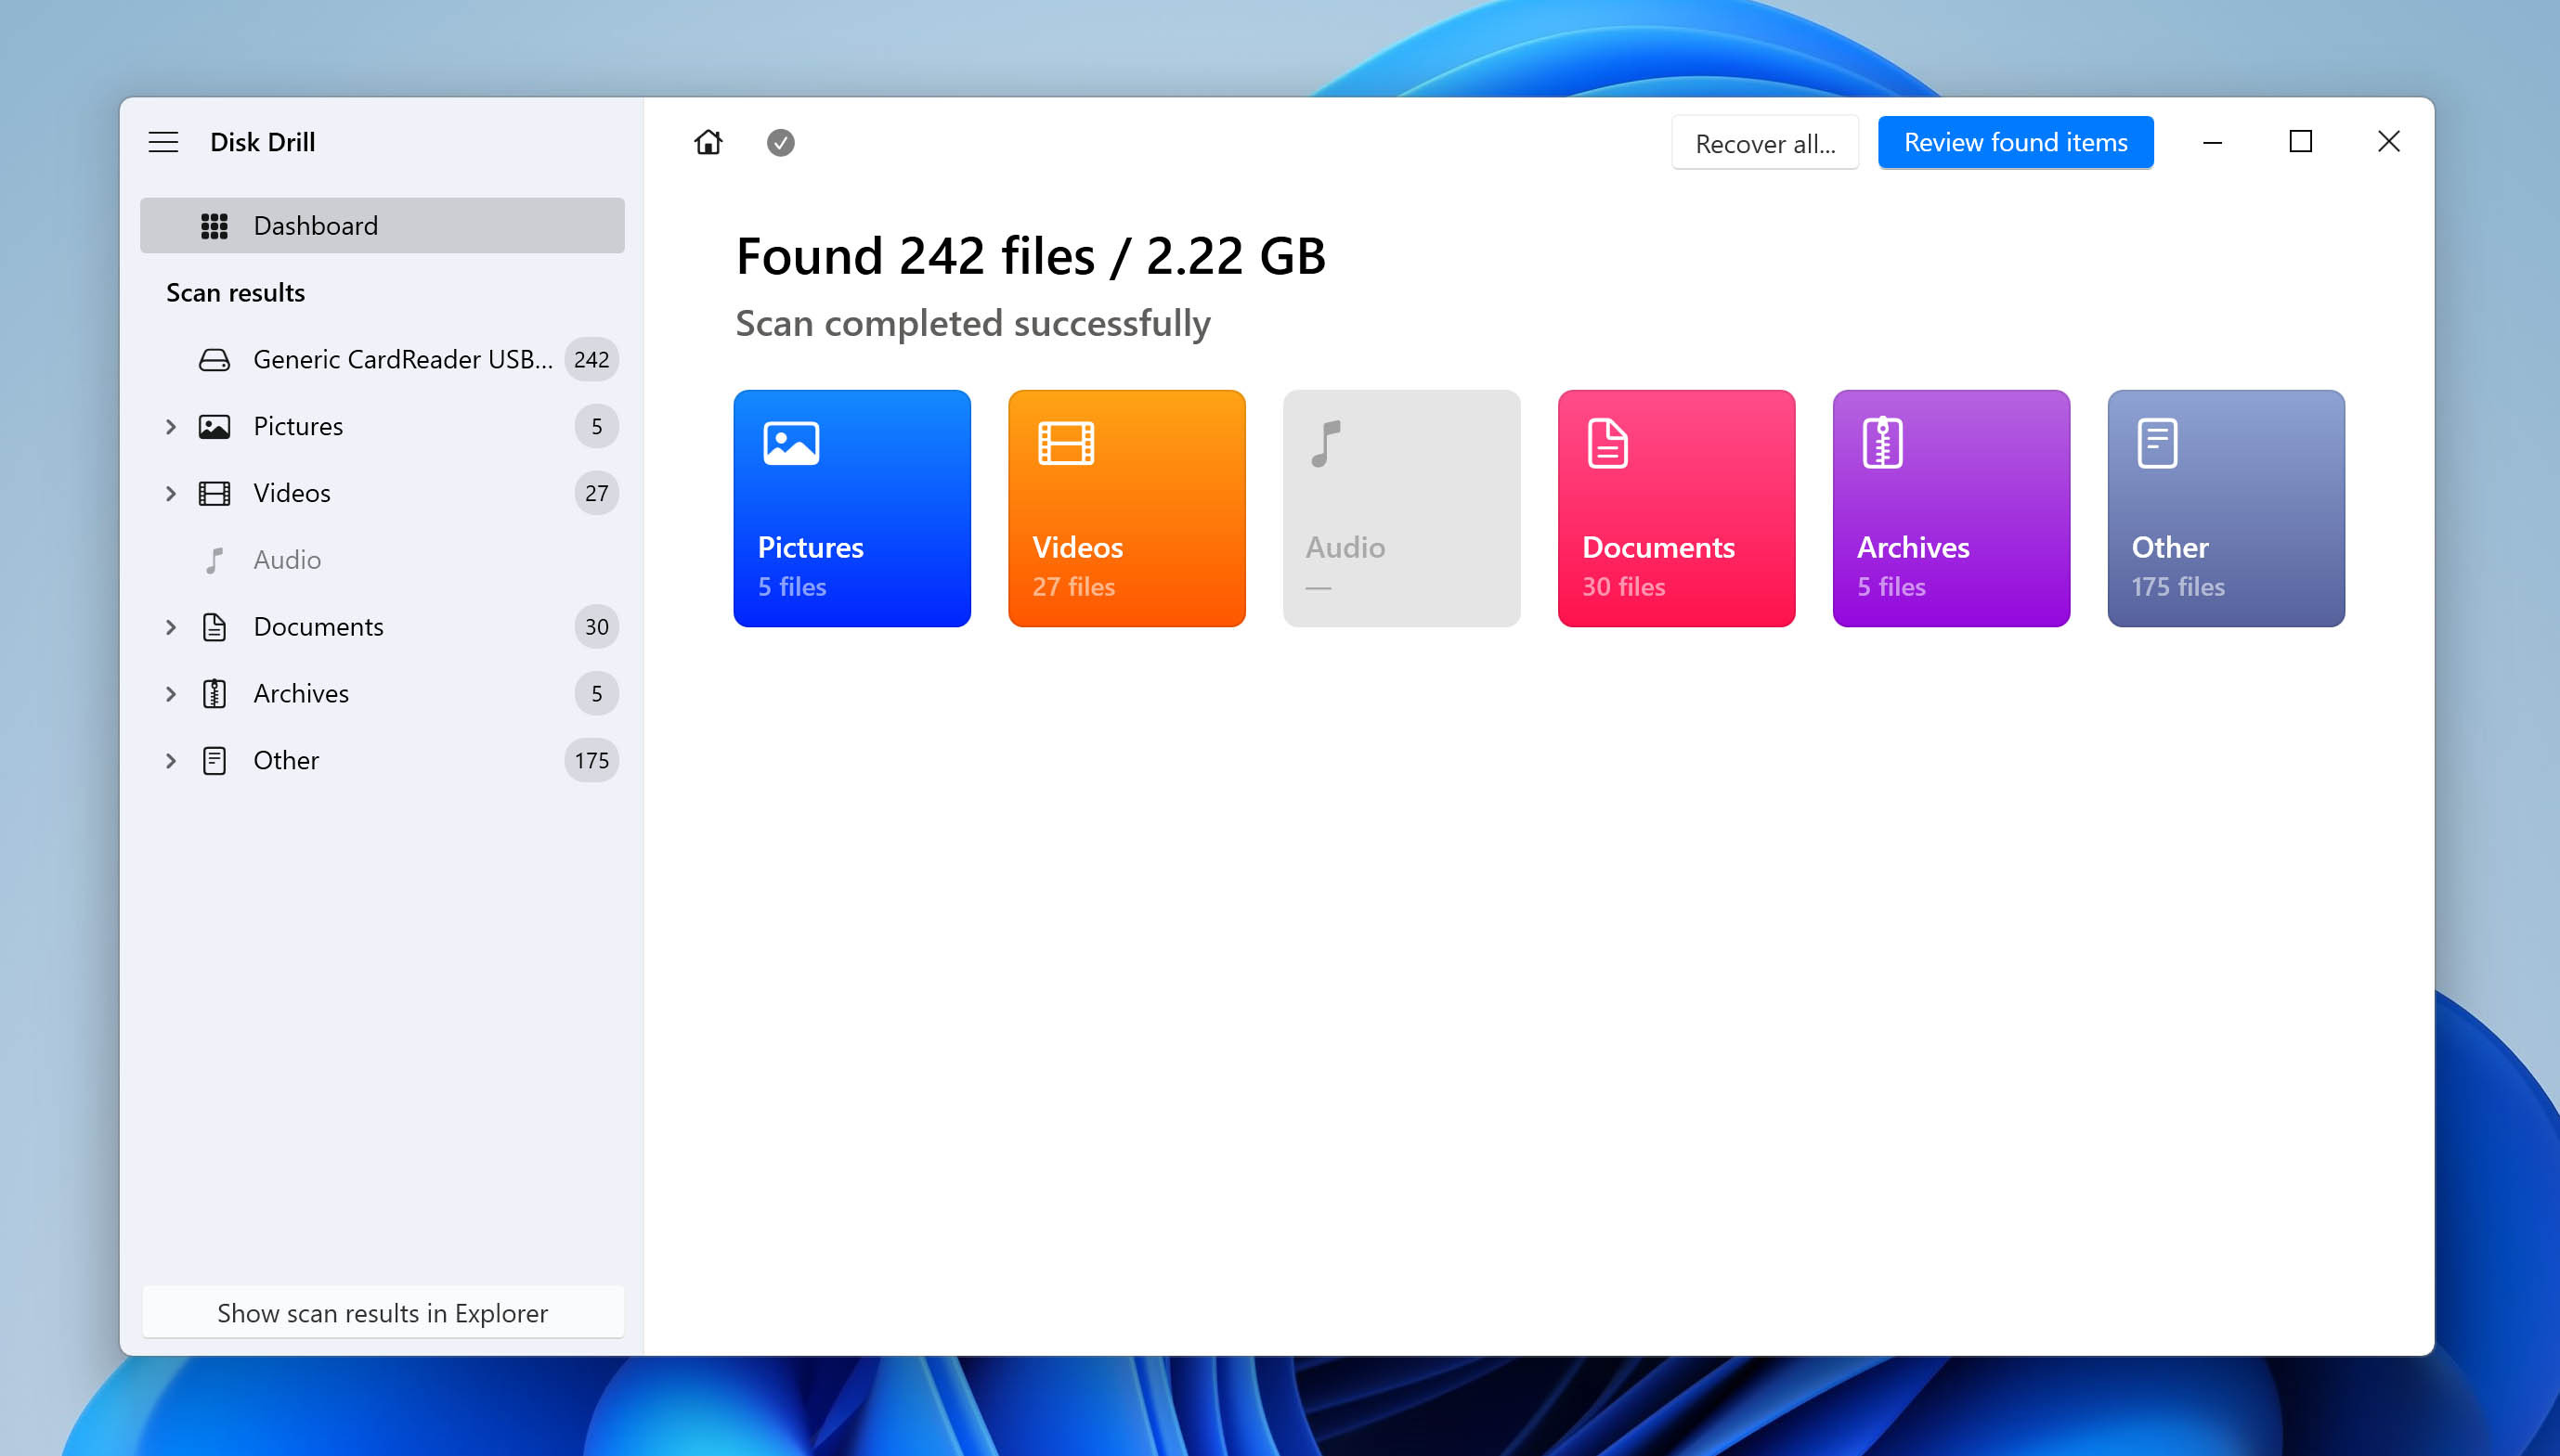2560x1456 pixels.
Task: Click Show scan results in Explorer
Action: 383,1312
